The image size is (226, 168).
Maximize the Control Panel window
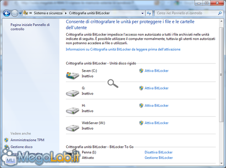[206, 3]
